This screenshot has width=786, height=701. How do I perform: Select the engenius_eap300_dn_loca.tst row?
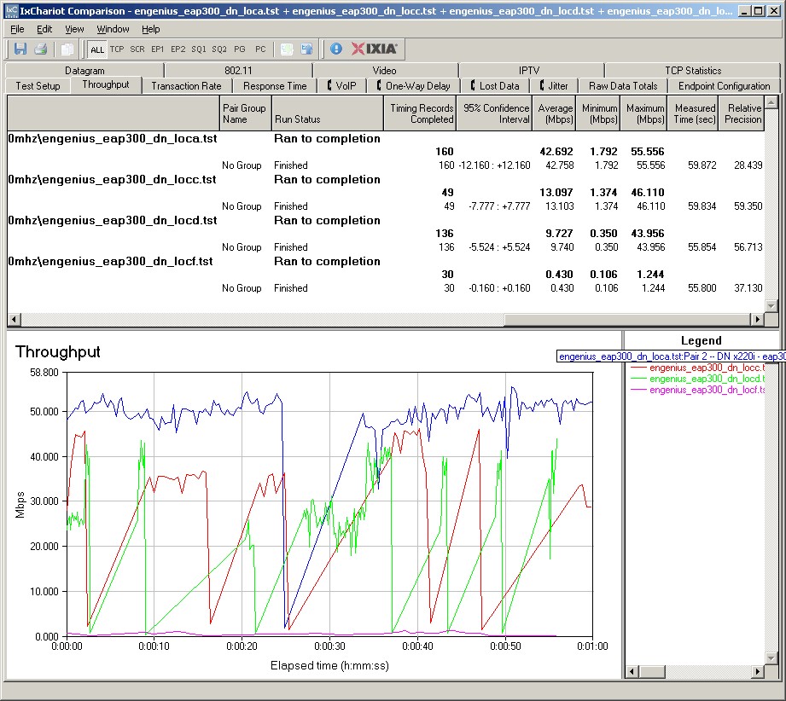click(386, 138)
